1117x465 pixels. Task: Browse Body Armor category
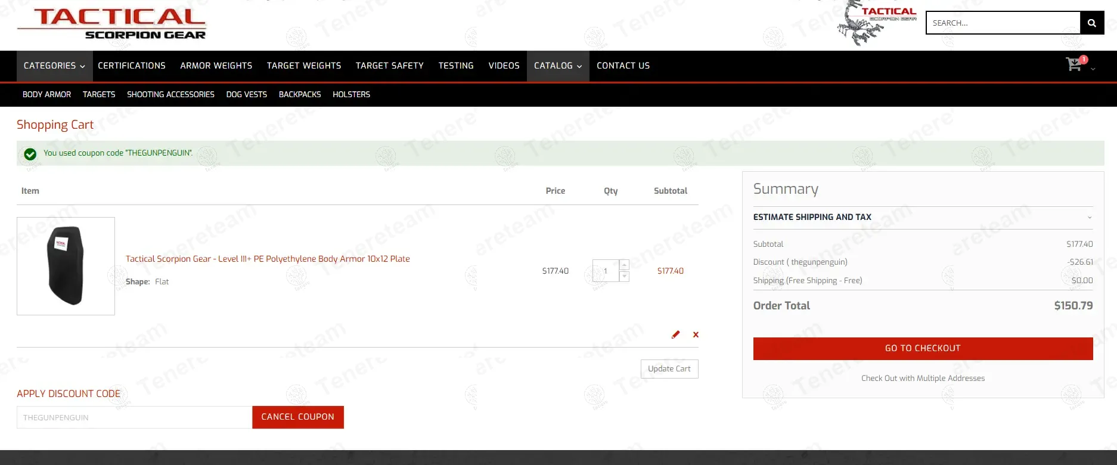point(46,94)
